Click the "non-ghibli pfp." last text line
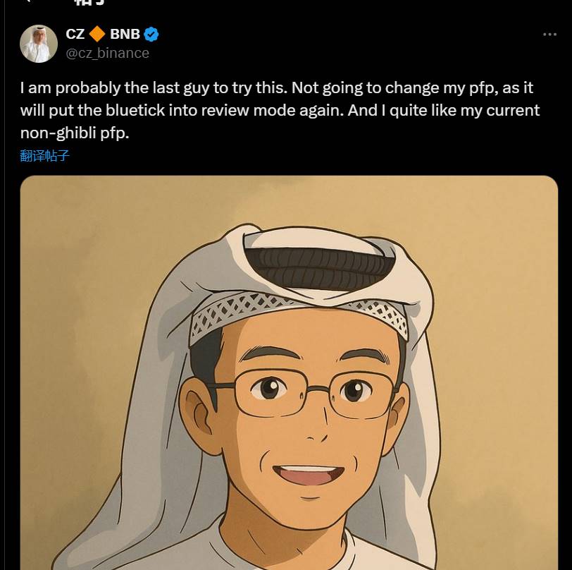This screenshot has height=570, width=572. pos(75,133)
